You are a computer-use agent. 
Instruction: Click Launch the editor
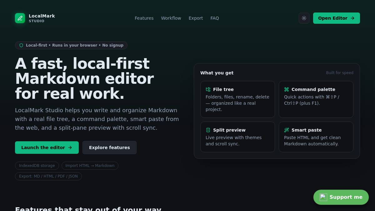tap(47, 148)
